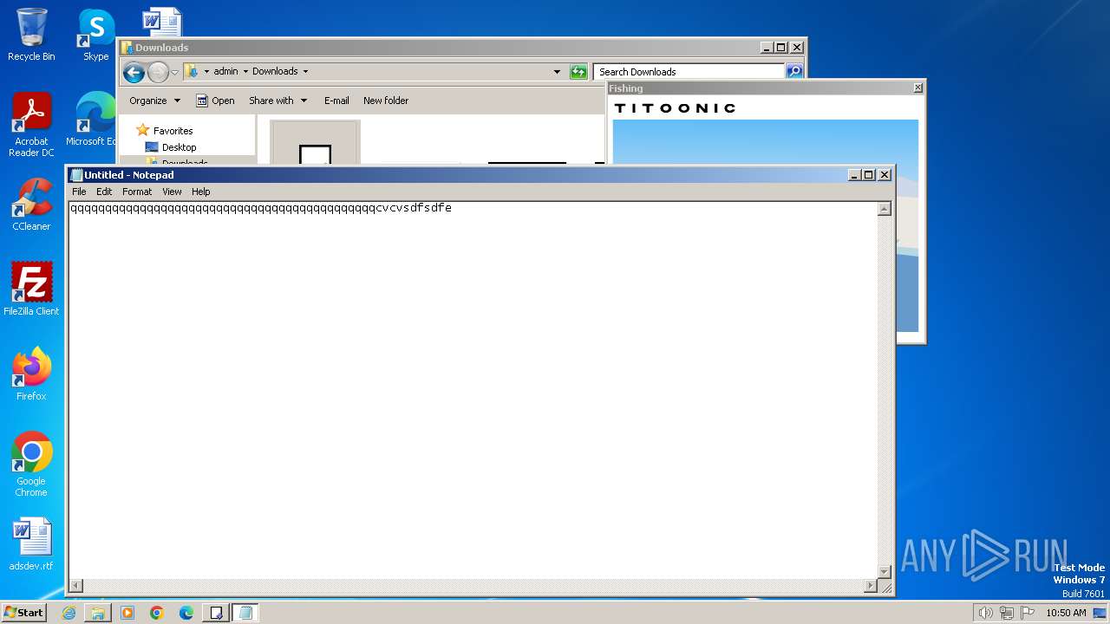Launch FileZilla Client desktop icon

coord(31,289)
